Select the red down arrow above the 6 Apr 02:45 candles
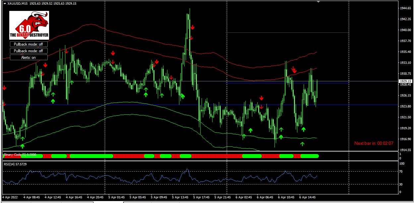414x203 pixels. pos(261,98)
